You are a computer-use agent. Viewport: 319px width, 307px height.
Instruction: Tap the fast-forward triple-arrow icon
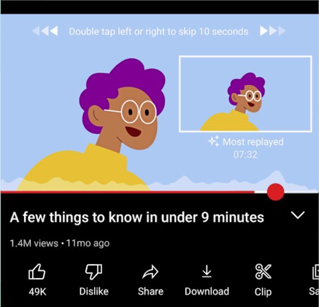[273, 31]
